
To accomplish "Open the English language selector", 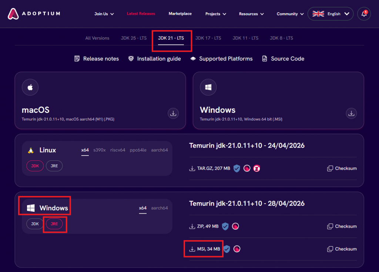I will pos(331,14).
